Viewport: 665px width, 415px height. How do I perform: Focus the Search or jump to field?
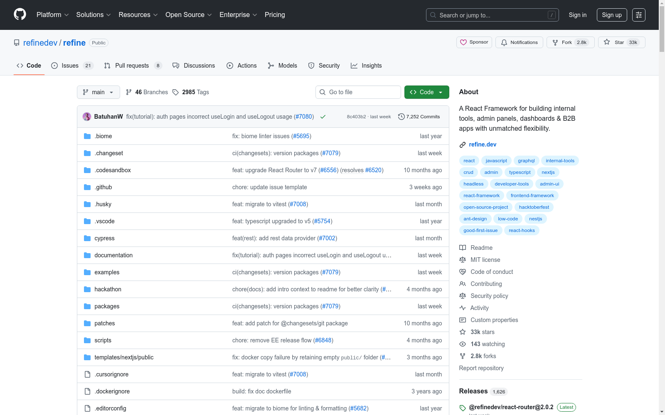point(493,15)
